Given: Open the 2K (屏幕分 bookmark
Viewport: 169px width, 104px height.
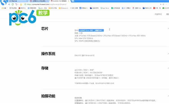Looking at the screenshot, I should click(x=126, y=8).
